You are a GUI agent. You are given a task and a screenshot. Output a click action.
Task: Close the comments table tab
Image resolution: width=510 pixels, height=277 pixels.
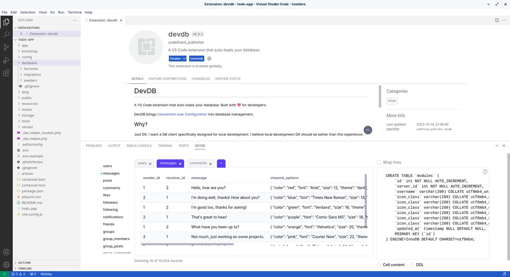click(x=210, y=163)
